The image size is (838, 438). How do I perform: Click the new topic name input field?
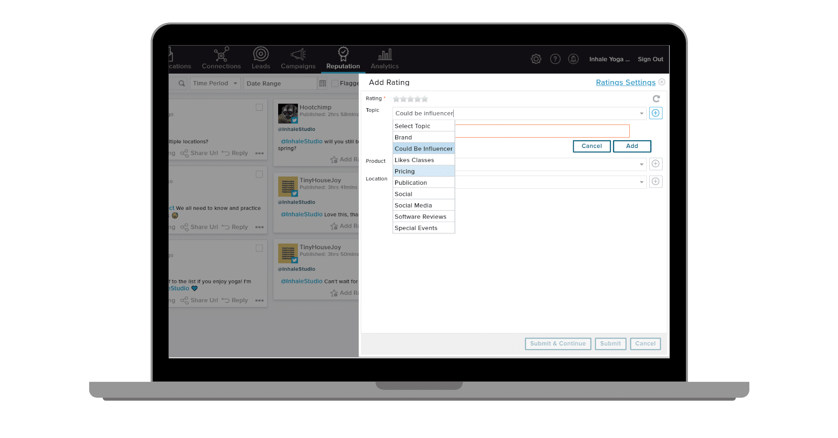542,131
